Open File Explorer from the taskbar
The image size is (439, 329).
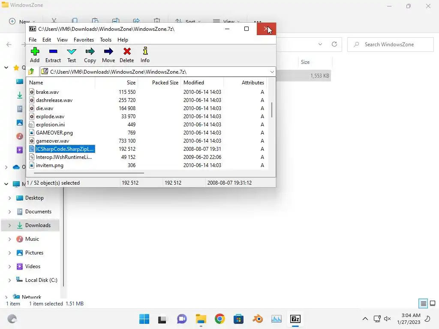[x=201, y=319]
